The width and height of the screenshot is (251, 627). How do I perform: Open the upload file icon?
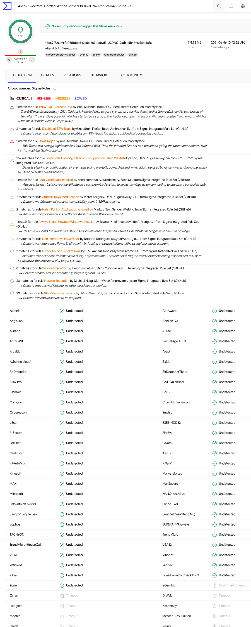click(x=231, y=6)
